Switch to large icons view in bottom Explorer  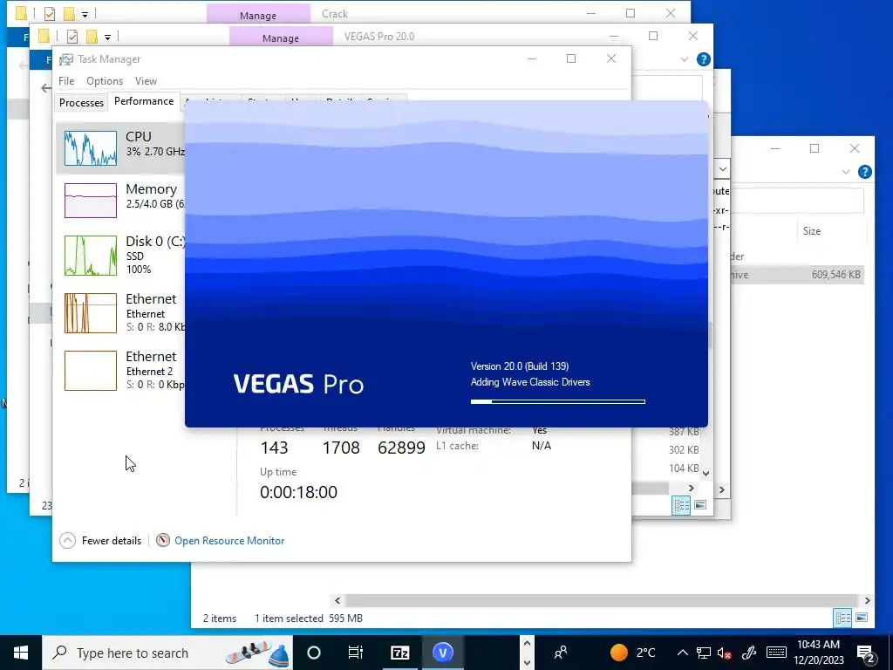click(862, 618)
